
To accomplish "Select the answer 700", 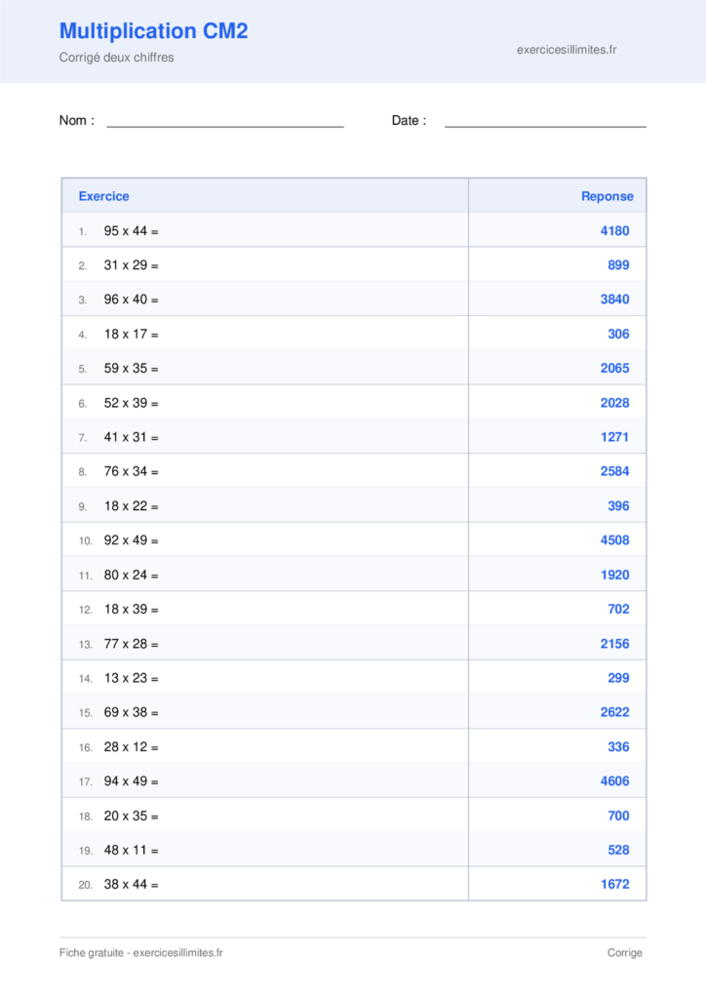I will point(618,816).
